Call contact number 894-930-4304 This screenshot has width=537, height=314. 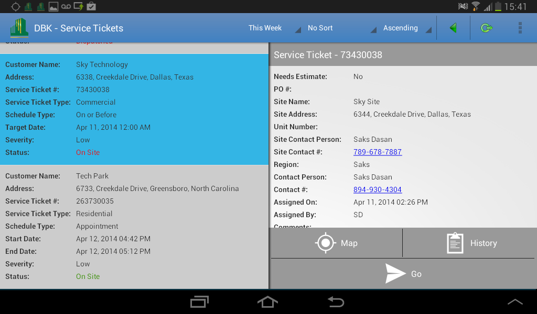[378, 189]
